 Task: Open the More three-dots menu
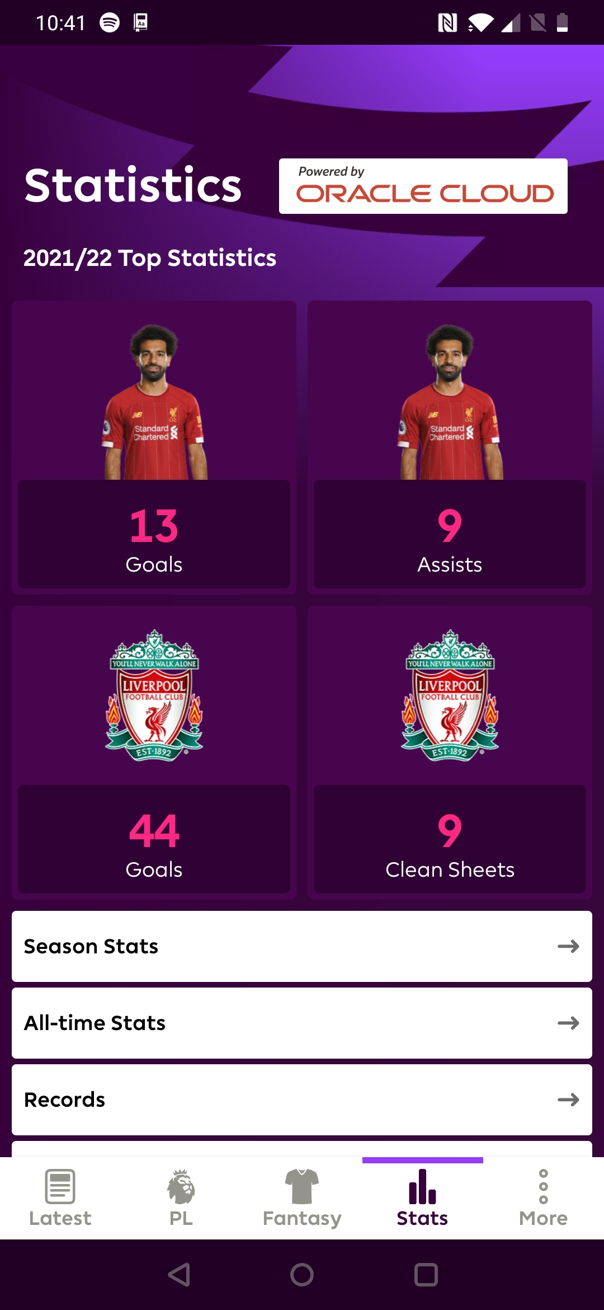pos(543,1186)
